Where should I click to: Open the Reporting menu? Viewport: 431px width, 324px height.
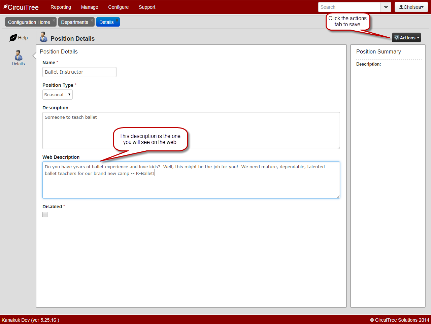pyautogui.click(x=61, y=7)
